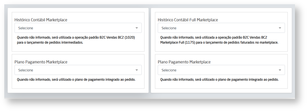Click the help text mentioning B2C Vendas BC2 (1020)
This screenshot has height=111, width=307.
[76, 38]
